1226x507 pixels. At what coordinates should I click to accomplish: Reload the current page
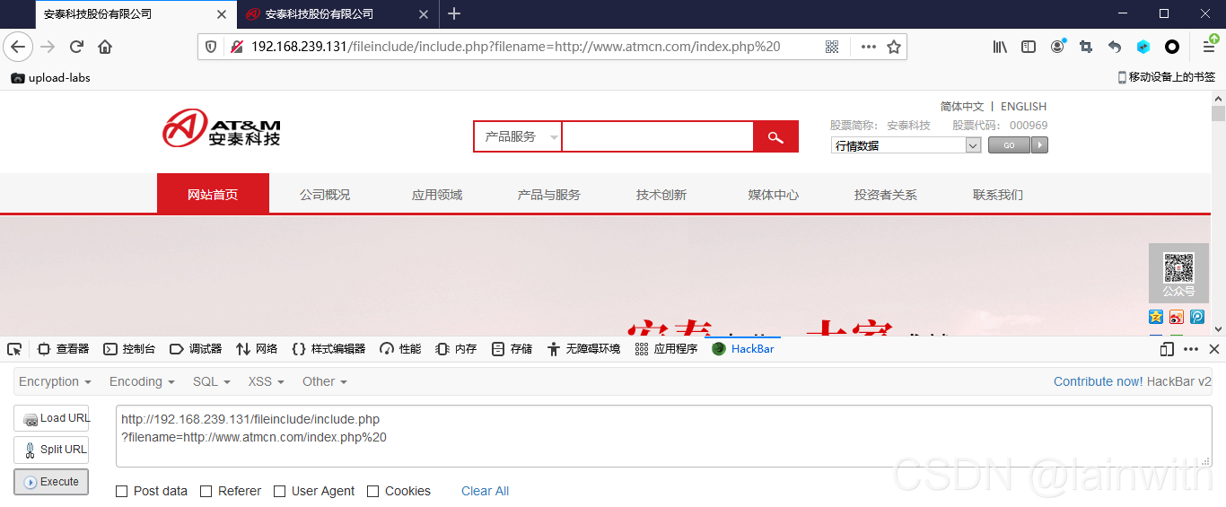click(x=77, y=47)
